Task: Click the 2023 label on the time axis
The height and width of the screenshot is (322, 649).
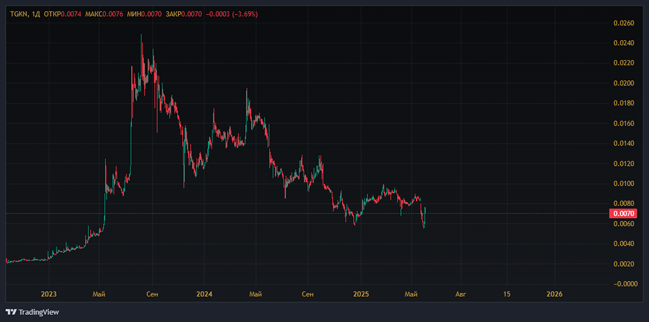Action: tap(49, 294)
